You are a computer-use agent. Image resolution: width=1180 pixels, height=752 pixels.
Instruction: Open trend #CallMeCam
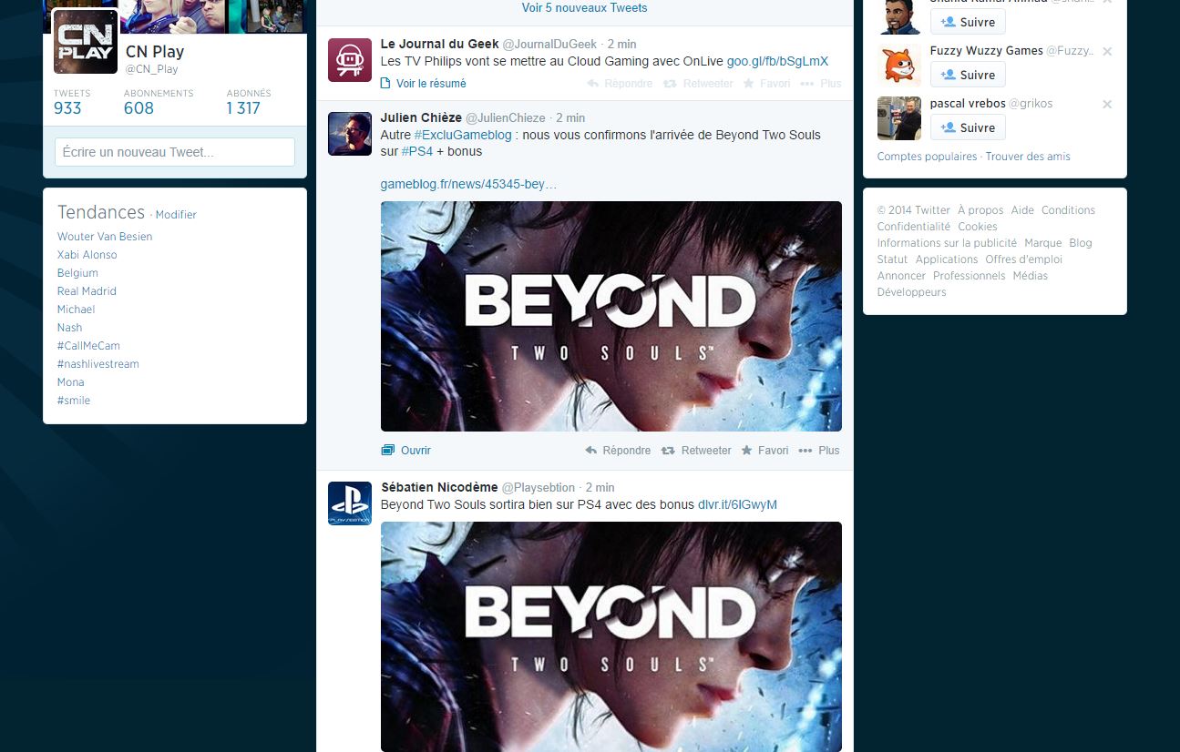(x=88, y=346)
